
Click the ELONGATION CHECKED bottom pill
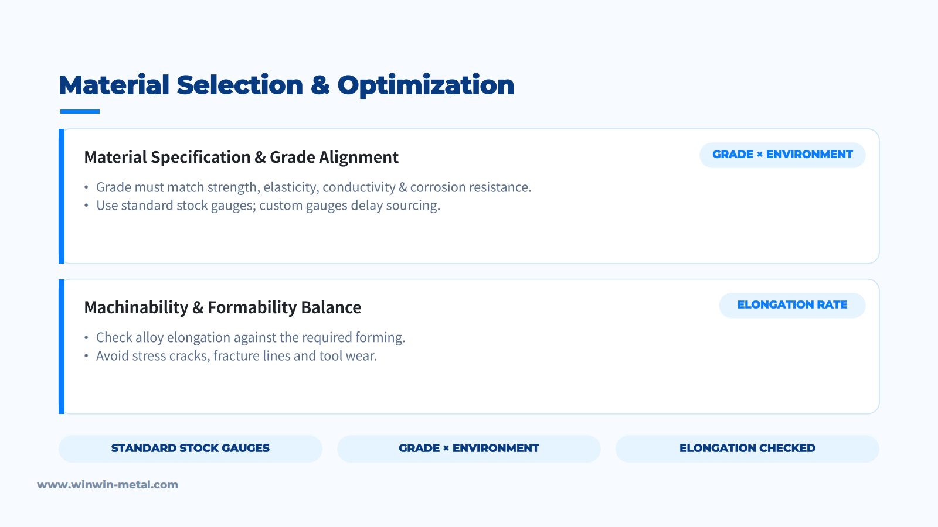[x=747, y=449]
